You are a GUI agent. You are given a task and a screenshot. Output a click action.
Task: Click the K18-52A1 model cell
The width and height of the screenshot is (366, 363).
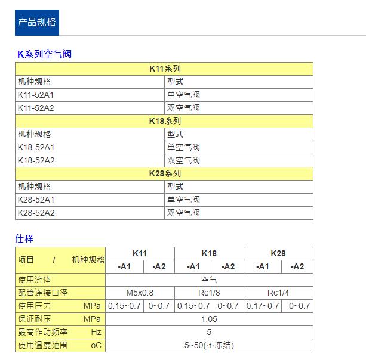click(x=90, y=147)
